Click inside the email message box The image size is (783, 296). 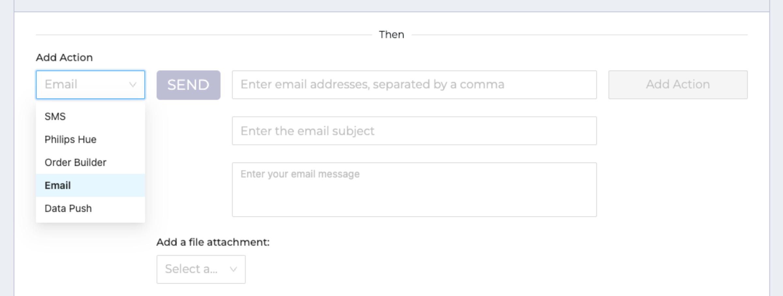tap(414, 189)
